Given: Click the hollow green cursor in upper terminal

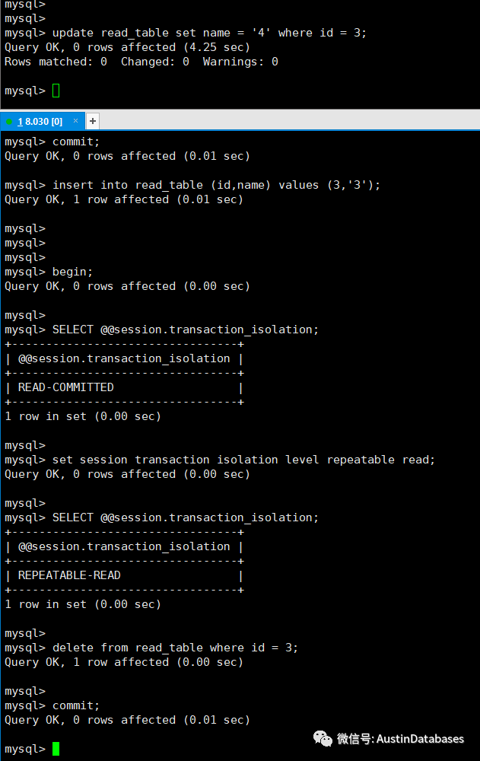Looking at the screenshot, I should [56, 91].
